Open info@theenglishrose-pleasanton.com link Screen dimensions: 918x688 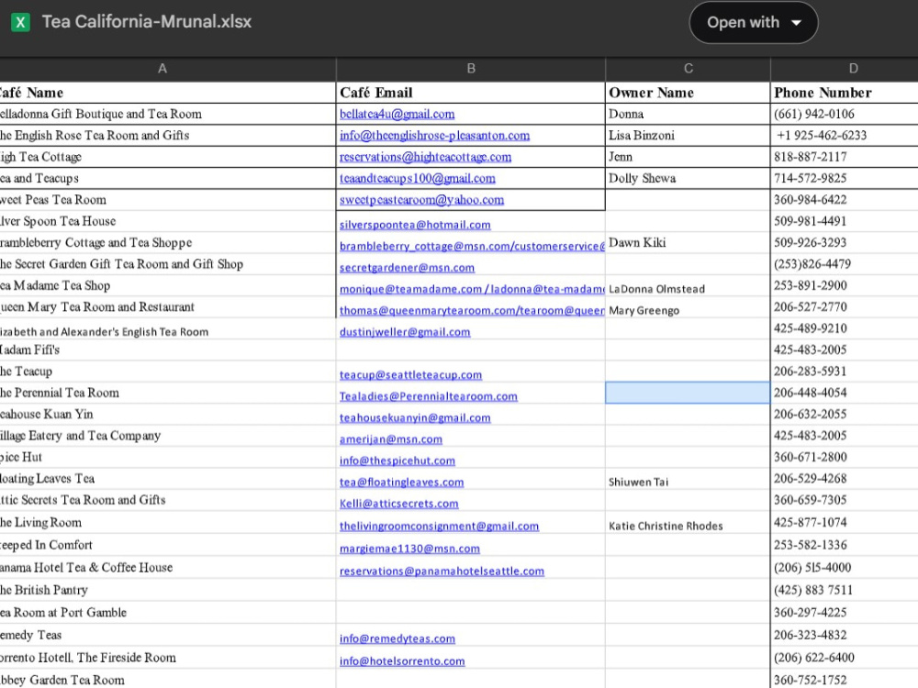tap(434, 136)
